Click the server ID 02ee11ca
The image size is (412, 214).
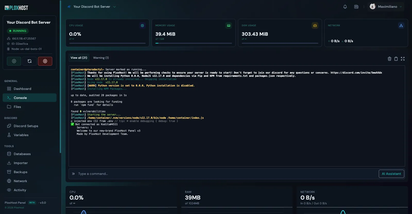pos(20,44)
